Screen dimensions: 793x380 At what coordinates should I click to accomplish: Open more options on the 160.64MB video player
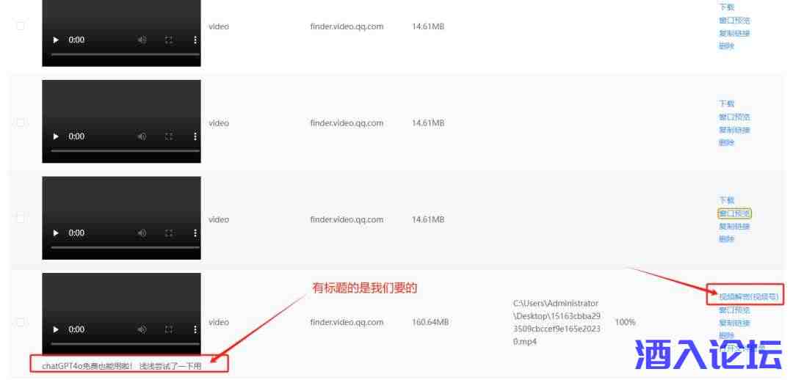tap(195, 329)
